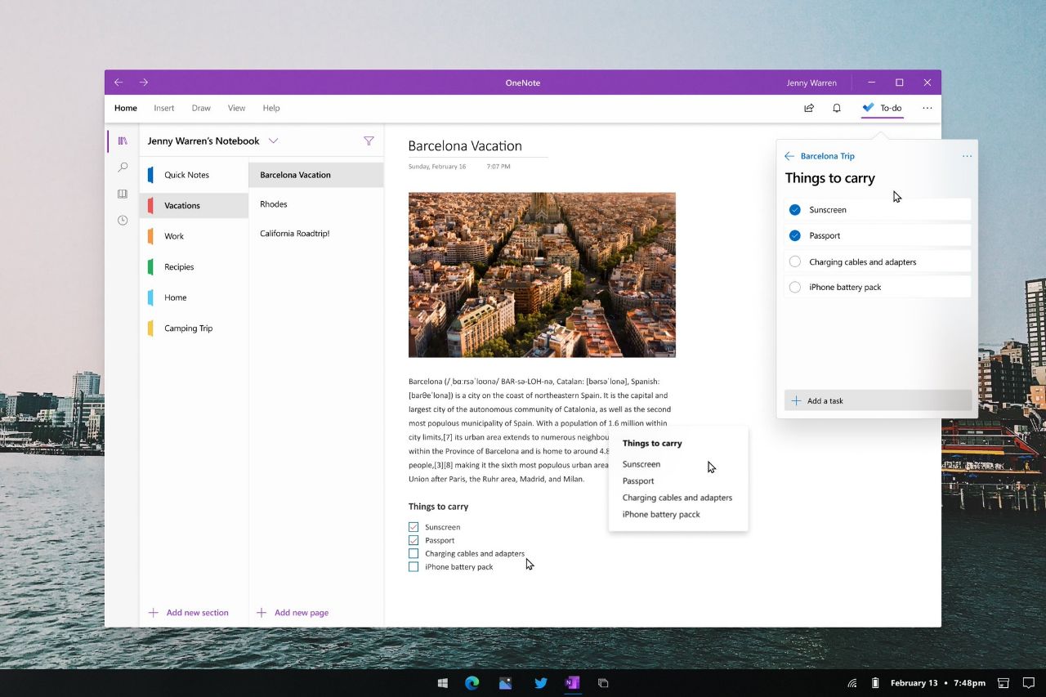
Task: Open the notification center icon
Action: point(1029,683)
